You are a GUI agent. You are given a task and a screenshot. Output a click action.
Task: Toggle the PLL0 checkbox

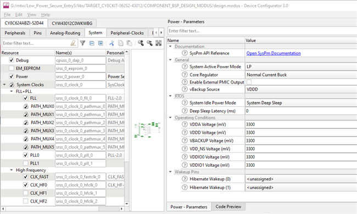(25, 155)
